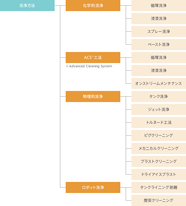
Task: Click 循環洗浄 under ACS工法
Action: tap(159, 57)
